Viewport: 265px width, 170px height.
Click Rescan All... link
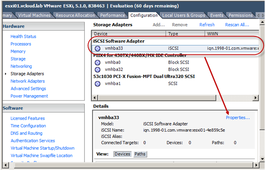237,25
